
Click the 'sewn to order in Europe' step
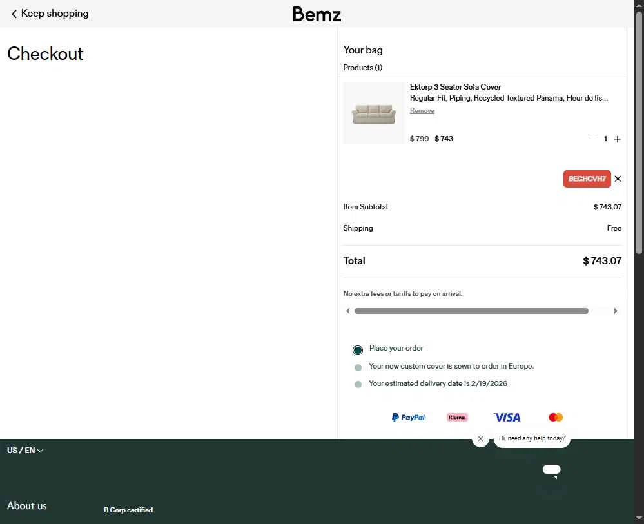coord(451,366)
